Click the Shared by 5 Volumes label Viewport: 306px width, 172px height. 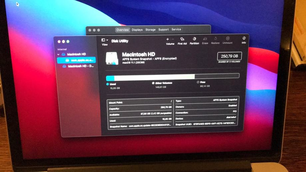[x=229, y=62]
